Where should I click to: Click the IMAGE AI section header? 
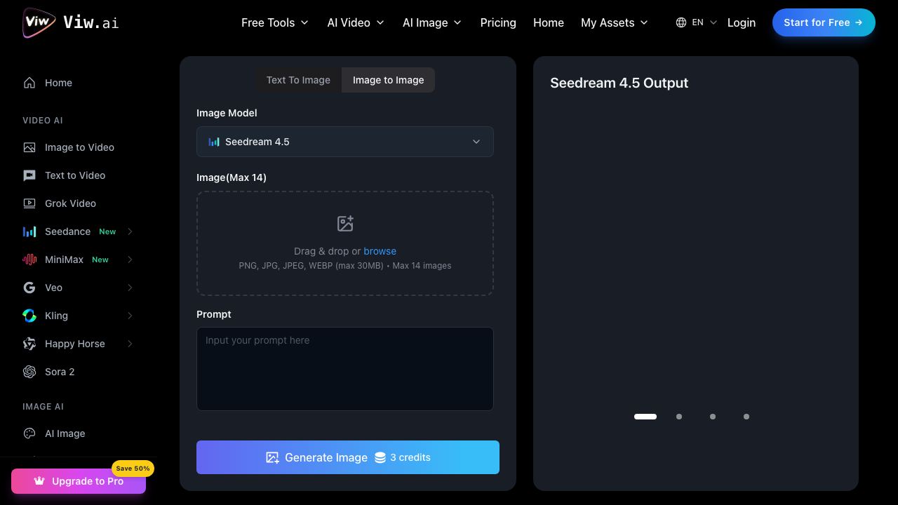(x=43, y=407)
